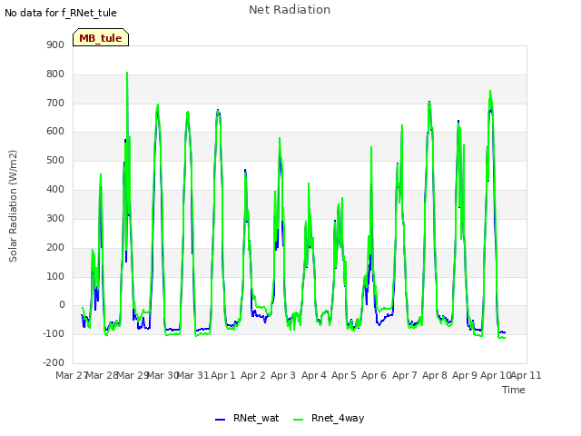Click the -200 y-axis tick label
Screen dimensions: 581x436
click(x=54, y=362)
